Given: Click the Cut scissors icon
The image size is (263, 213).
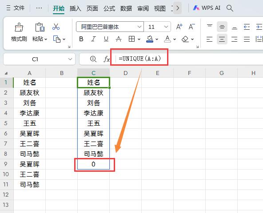Looking at the screenshot, I should click(56, 27).
